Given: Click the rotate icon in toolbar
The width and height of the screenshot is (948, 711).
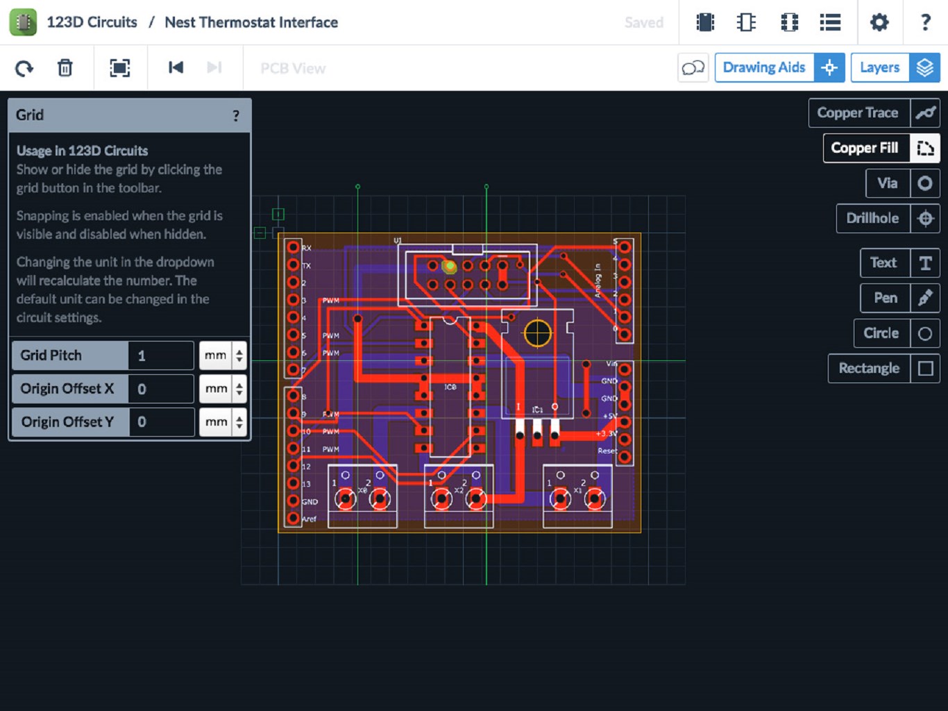Looking at the screenshot, I should [24, 68].
